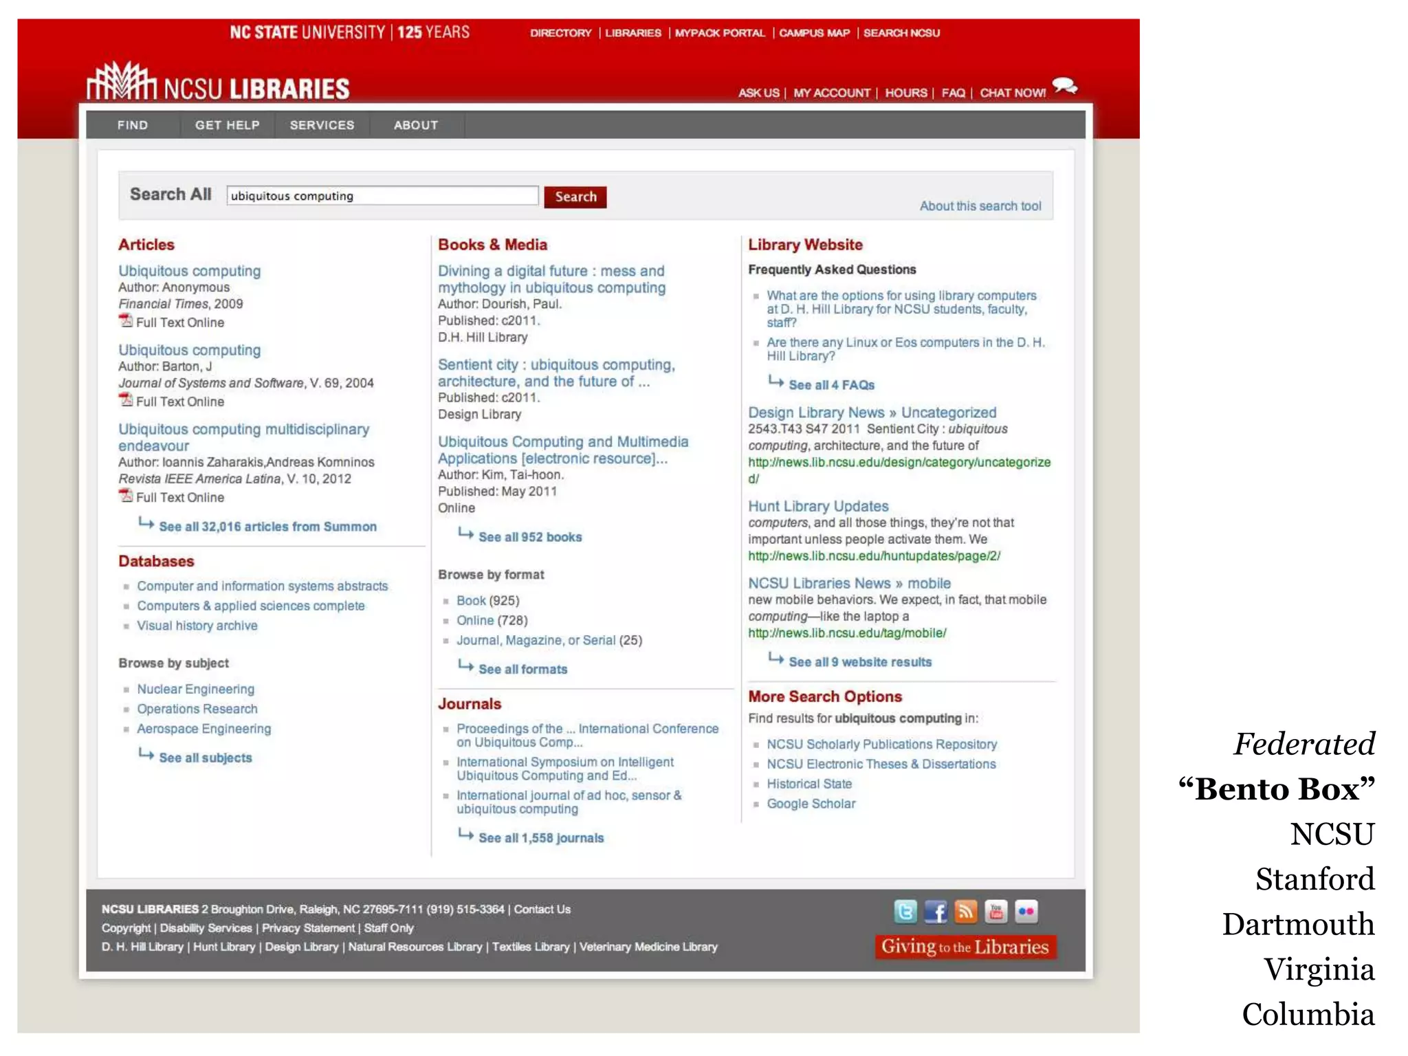Open Giving to the Libraries button

click(x=965, y=947)
